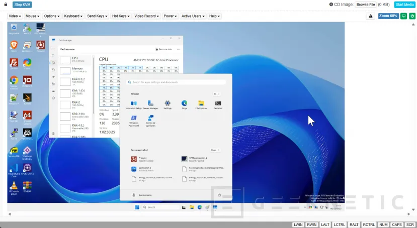Click the green power button in KVM toolbar

pos(403,16)
